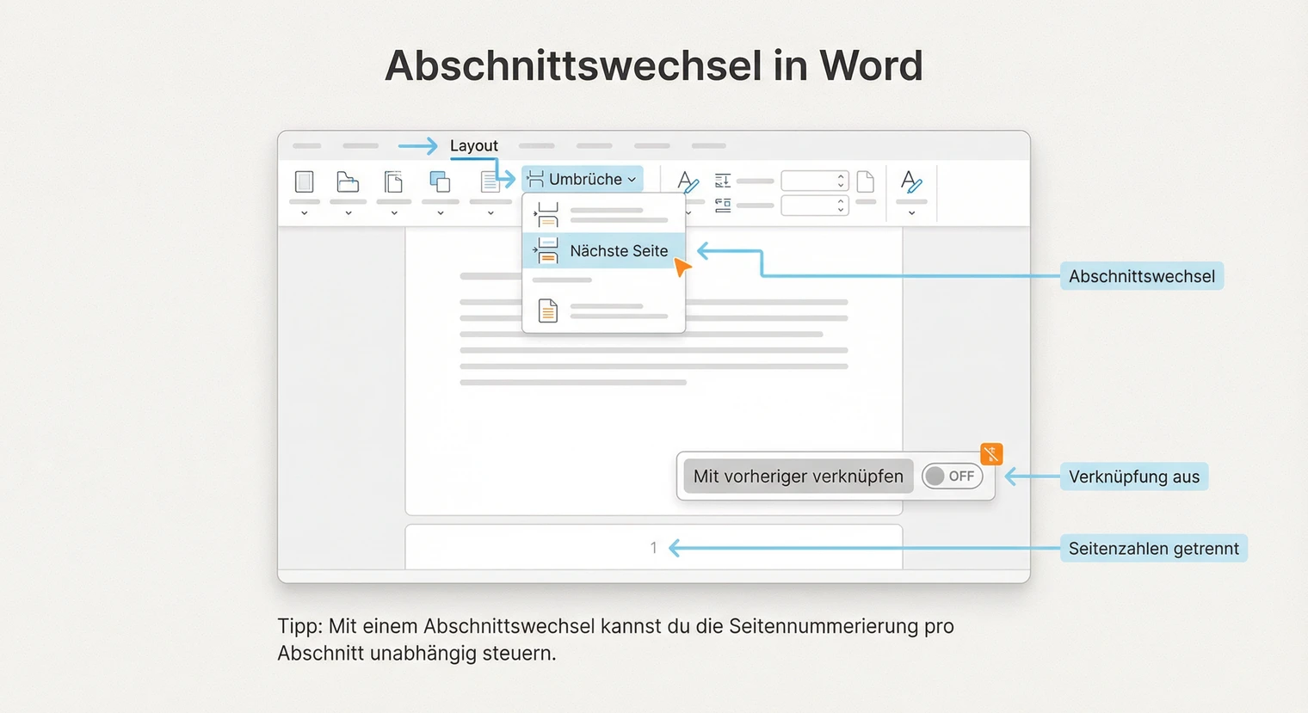Image resolution: width=1308 pixels, height=713 pixels.
Task: Select the page size icon in the ribbon
Action: pyautogui.click(x=394, y=183)
